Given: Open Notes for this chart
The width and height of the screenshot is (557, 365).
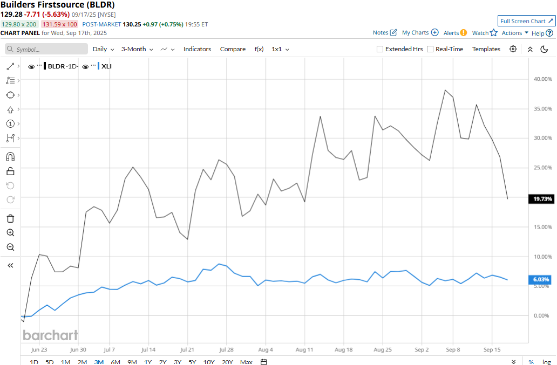Looking at the screenshot, I should pos(385,33).
